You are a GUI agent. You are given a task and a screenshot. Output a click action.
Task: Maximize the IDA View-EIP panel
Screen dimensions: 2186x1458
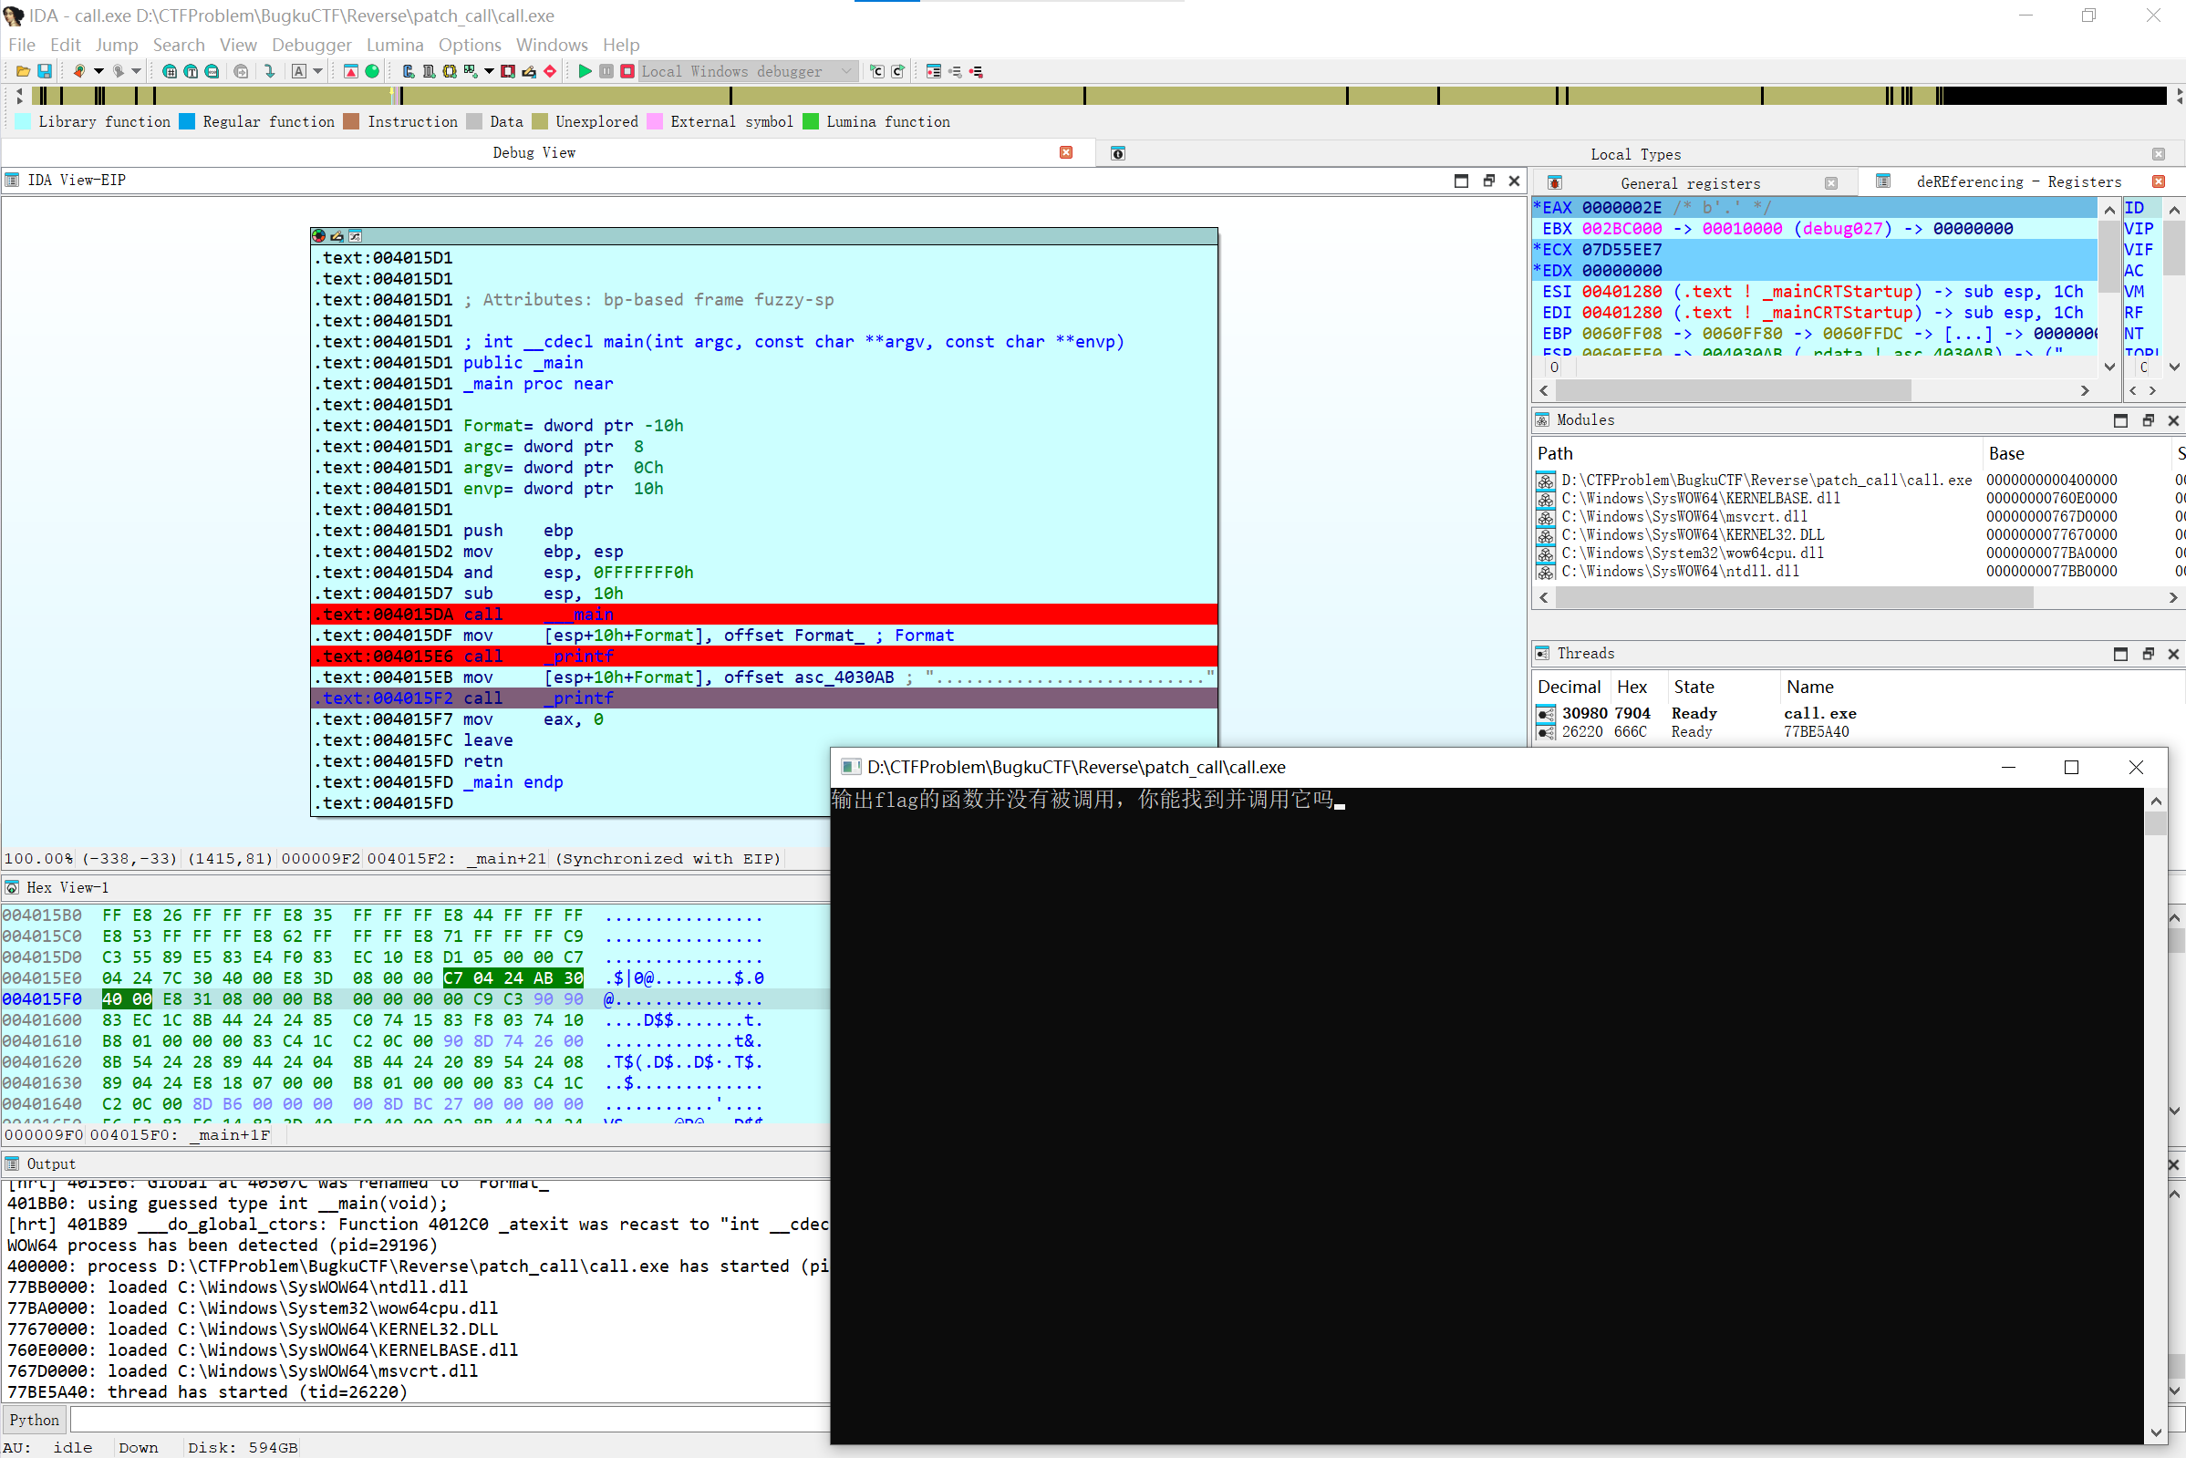(1462, 181)
